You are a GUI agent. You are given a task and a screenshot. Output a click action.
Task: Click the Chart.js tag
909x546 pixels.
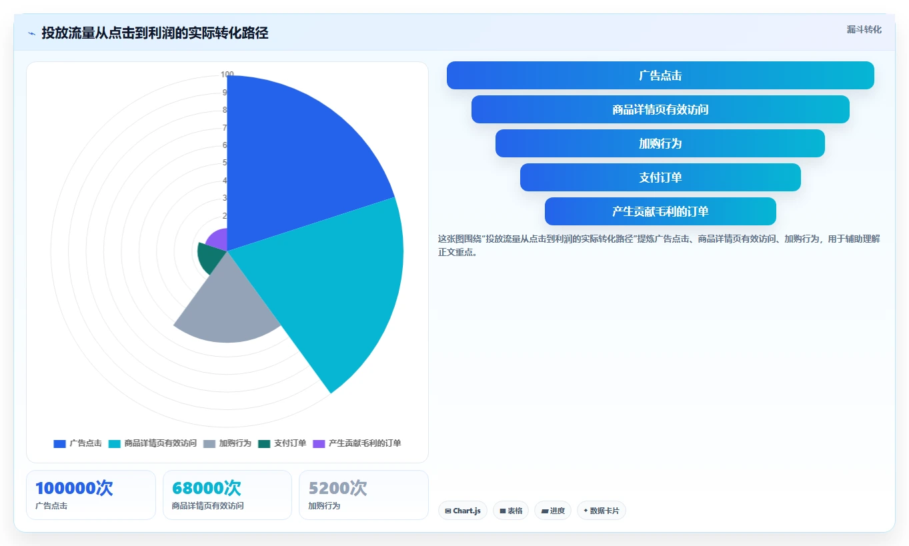point(463,511)
